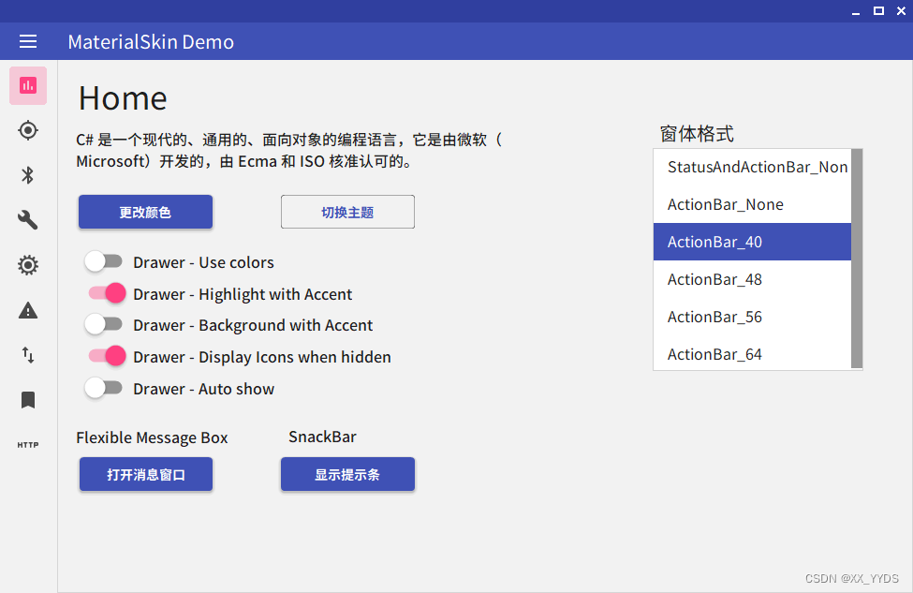Choose ActionBar_56 from the list
The width and height of the screenshot is (913, 593).
(x=752, y=317)
